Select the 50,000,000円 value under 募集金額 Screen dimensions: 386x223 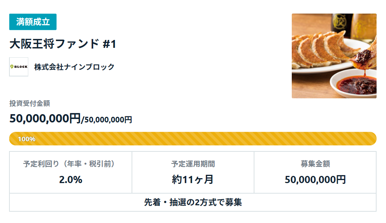[x=316, y=179]
